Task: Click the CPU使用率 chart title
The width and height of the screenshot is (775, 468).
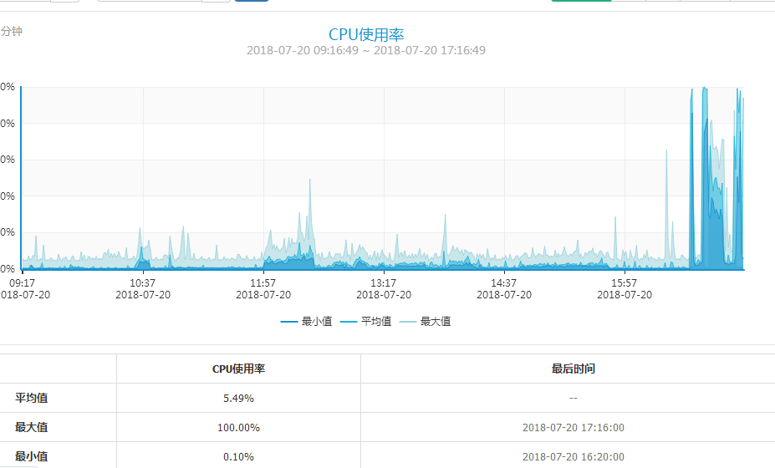Action: click(x=366, y=33)
